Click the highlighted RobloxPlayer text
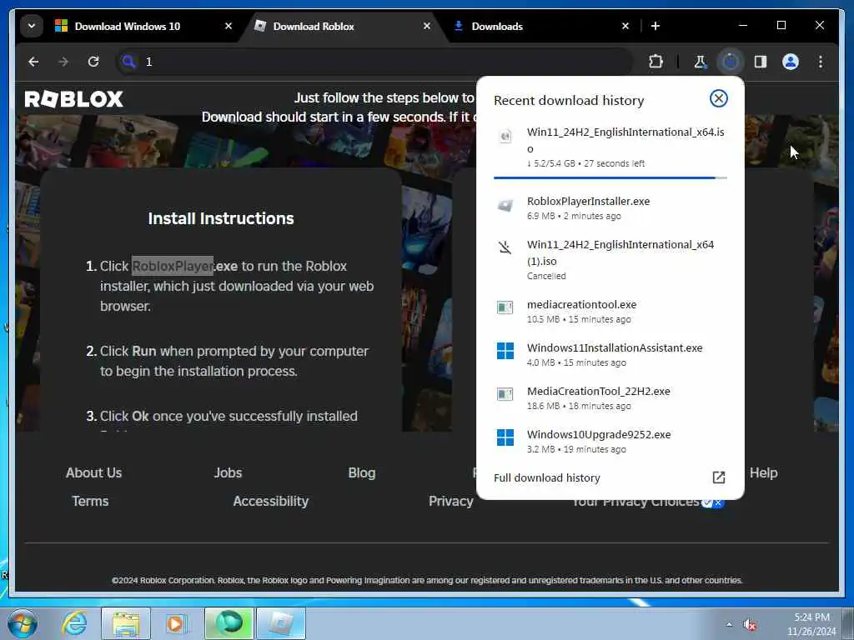854x640 pixels. (x=173, y=266)
